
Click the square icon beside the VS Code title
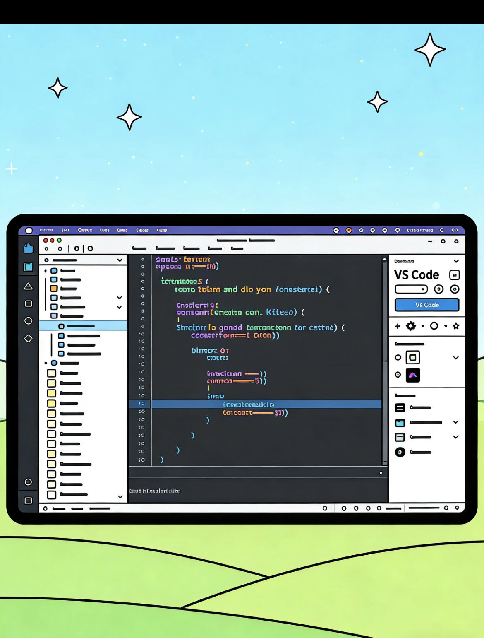click(x=454, y=275)
